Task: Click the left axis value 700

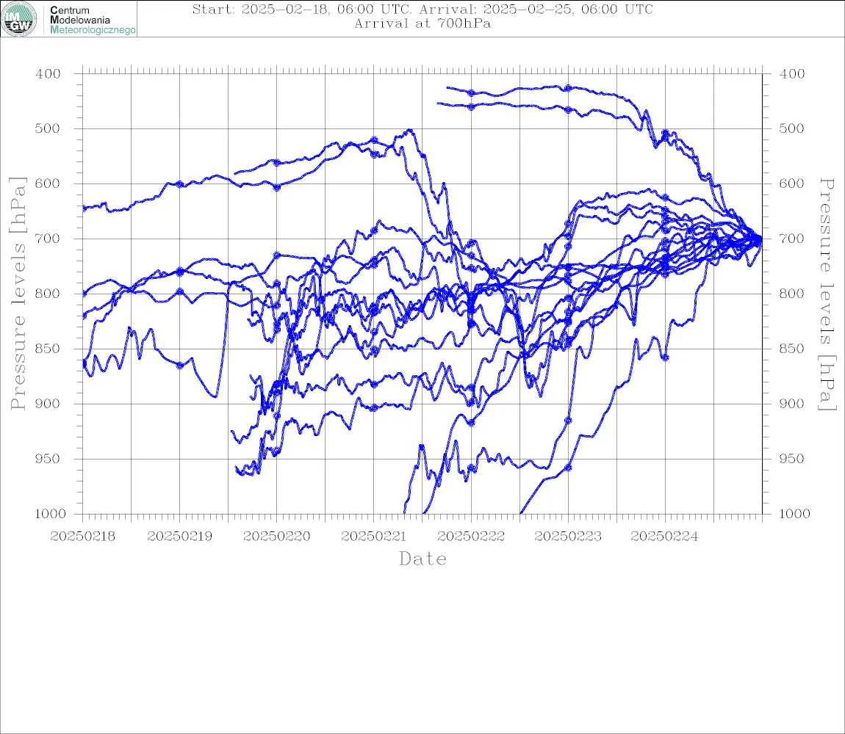Action: click(x=48, y=239)
